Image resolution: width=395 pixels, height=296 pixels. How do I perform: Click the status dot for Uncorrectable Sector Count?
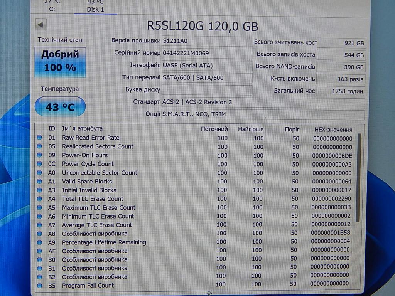39,173
